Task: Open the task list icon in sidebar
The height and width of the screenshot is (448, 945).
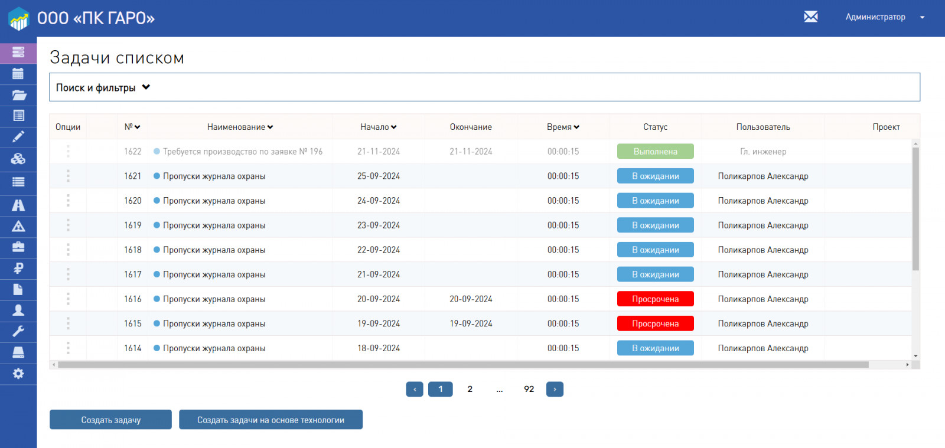Action: [18, 53]
